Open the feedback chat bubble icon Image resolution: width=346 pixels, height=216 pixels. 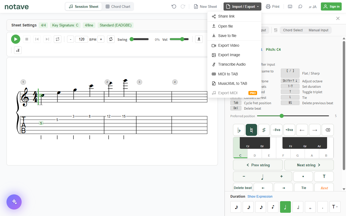300,6
